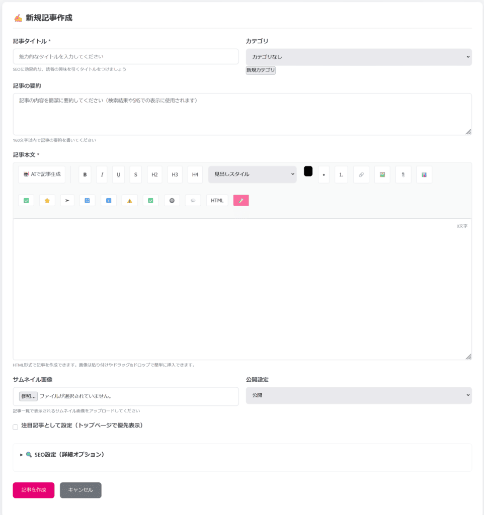Click the insert link icon
This screenshot has width=484, height=515.
coord(361,175)
